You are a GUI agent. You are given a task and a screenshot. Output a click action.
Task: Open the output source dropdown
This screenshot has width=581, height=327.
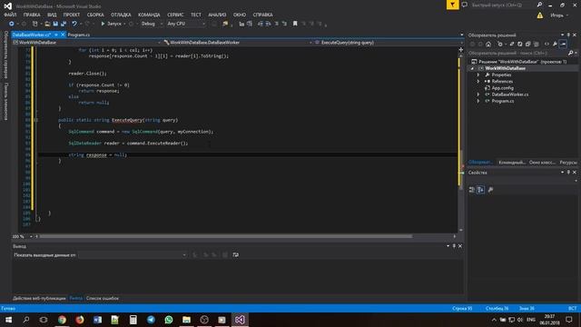pos(133,255)
